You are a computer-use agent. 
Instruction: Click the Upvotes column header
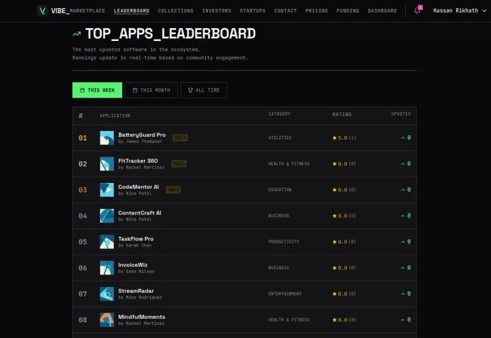pos(401,114)
